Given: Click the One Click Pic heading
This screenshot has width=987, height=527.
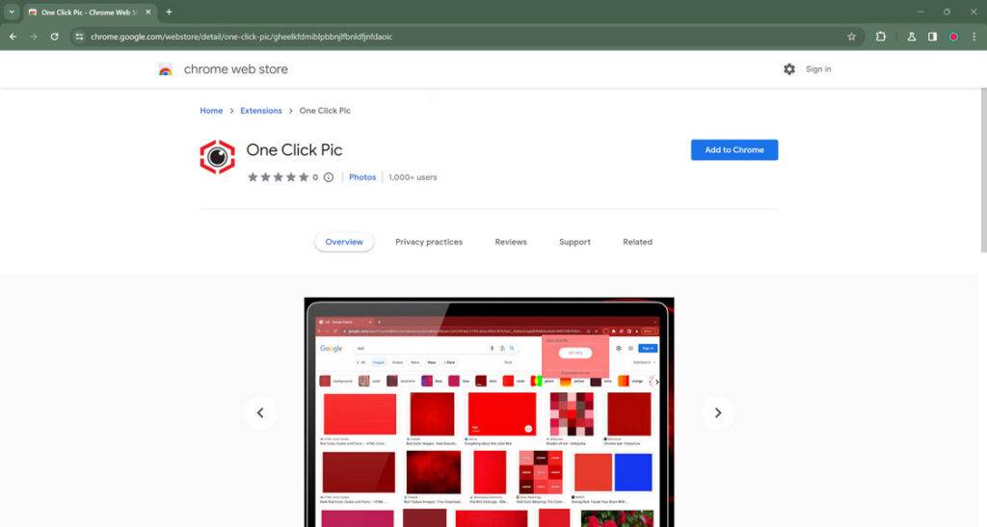Looking at the screenshot, I should point(294,149).
